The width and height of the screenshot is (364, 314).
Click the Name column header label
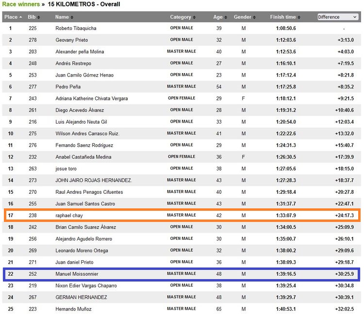click(62, 17)
